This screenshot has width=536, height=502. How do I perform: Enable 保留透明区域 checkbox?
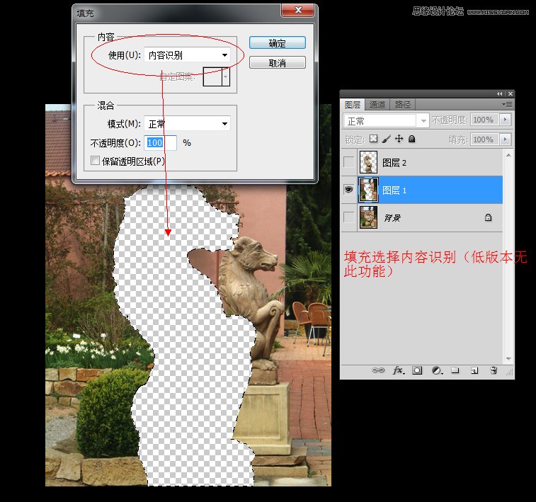pos(95,160)
